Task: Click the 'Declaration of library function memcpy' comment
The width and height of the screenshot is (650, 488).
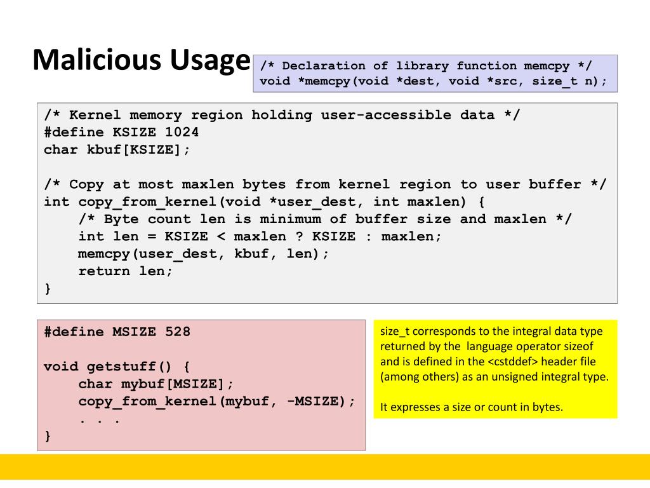Action: pos(426,66)
